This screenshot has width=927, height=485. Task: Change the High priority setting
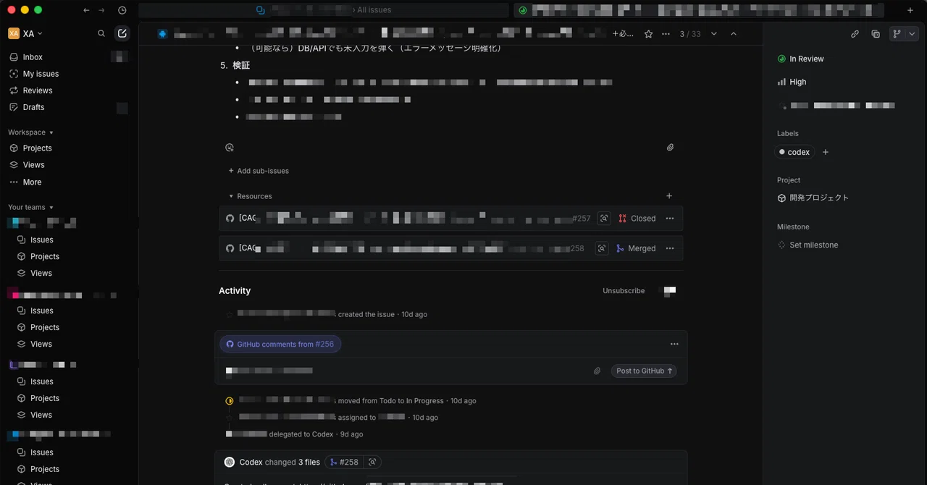click(x=792, y=82)
